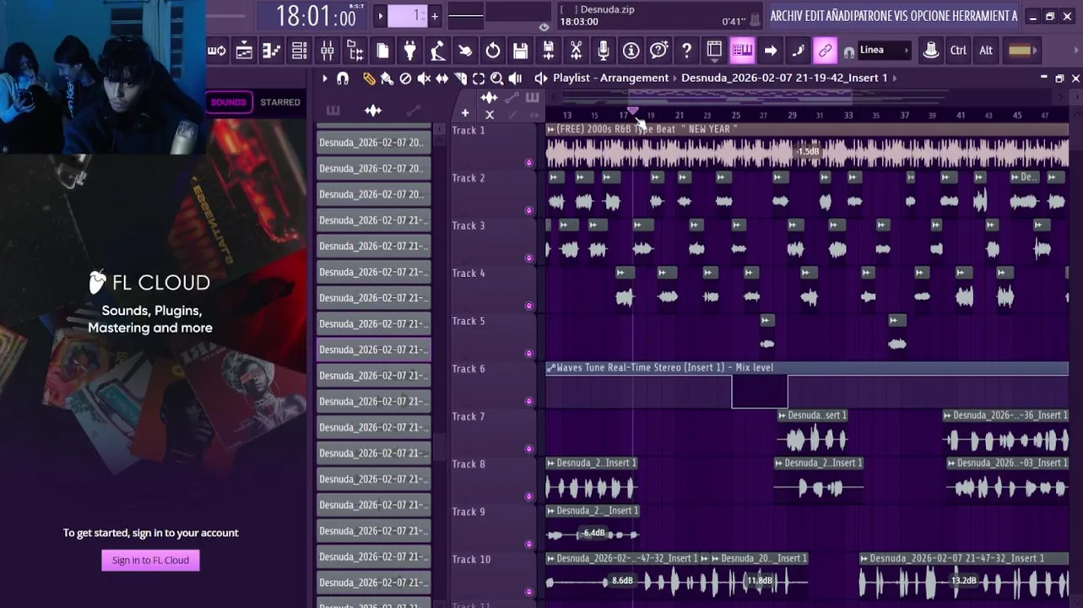Select the Select marquee tool in Playlist
Screen dimensions: 1083x608
point(479,78)
